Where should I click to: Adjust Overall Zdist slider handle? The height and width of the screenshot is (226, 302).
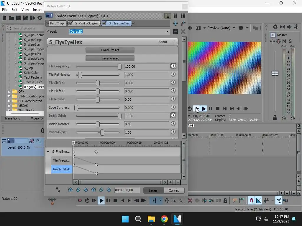102,132
